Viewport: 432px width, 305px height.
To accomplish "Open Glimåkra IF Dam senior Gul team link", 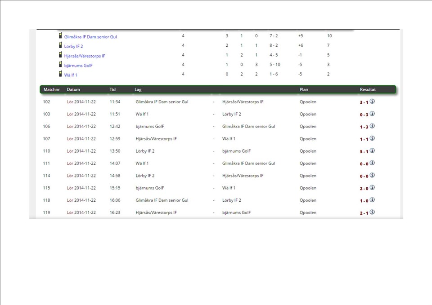I will (90, 37).
